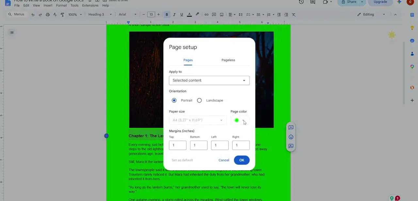Select the Portrait orientation radio button
This screenshot has width=418, height=201.
point(174,100)
